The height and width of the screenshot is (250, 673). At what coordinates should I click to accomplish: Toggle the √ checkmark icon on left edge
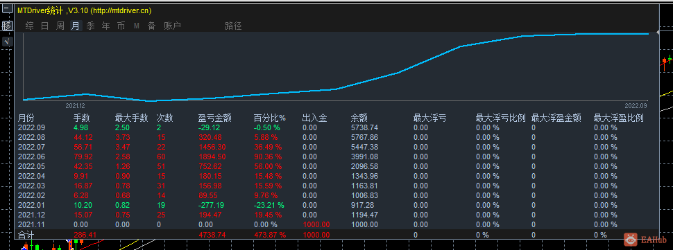pyautogui.click(x=8, y=42)
